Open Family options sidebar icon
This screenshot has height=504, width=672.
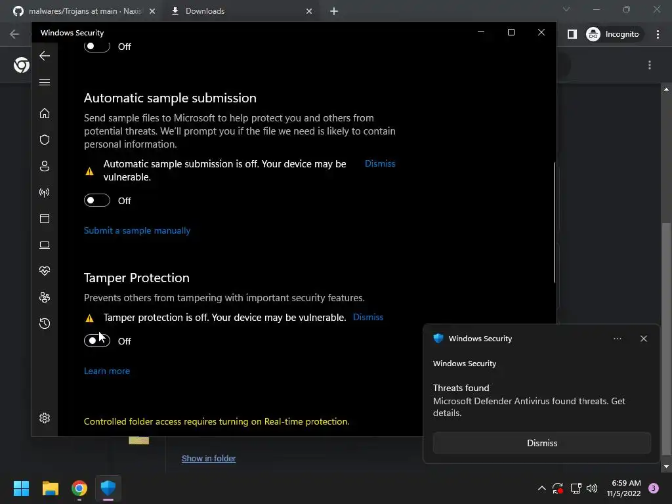pos(45,297)
